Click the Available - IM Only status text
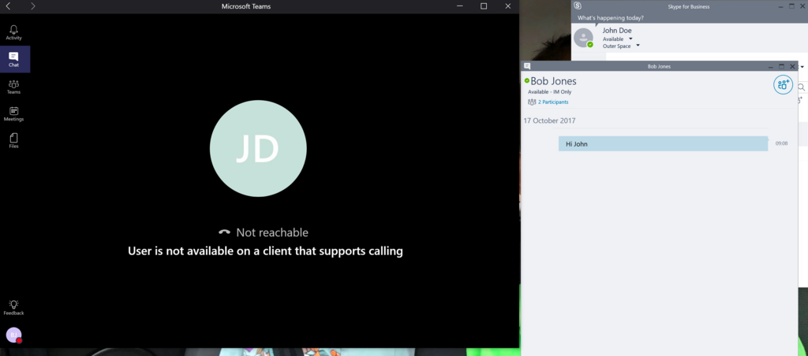Viewport: 808px width, 356px height. 549,92
